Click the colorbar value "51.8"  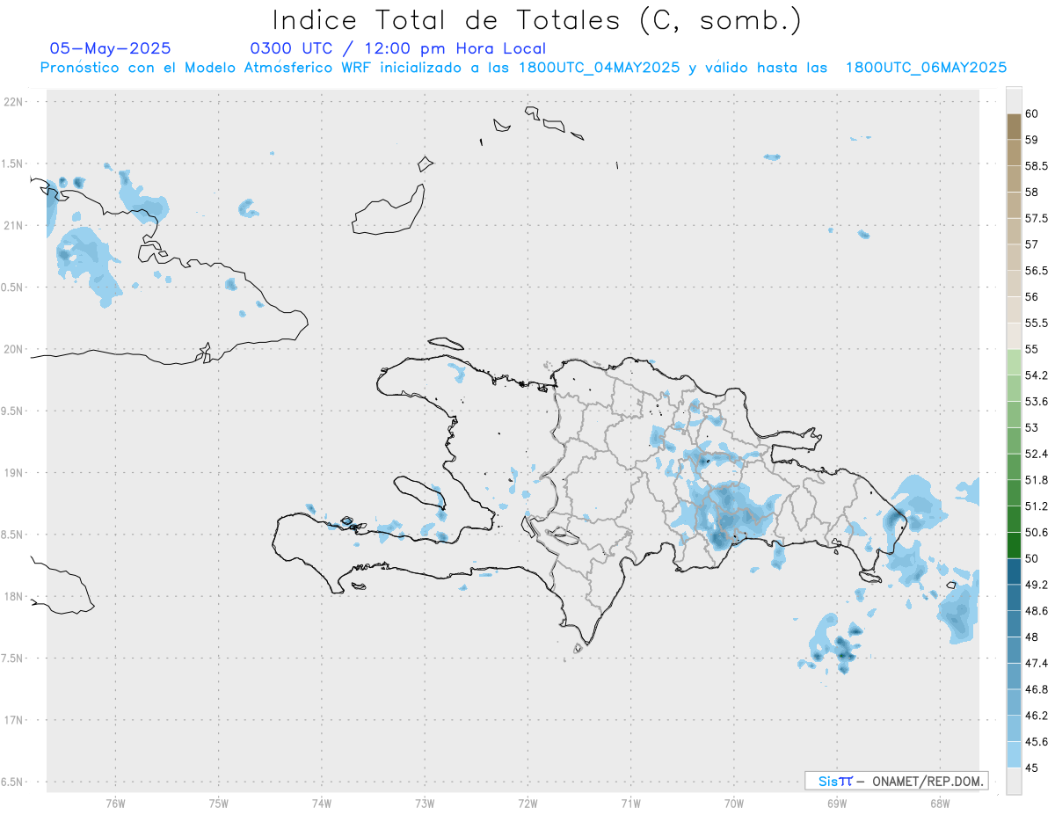pyautogui.click(x=1037, y=480)
